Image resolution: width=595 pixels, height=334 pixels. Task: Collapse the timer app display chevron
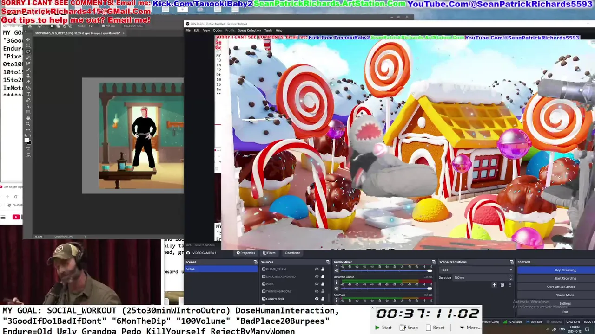pyautogui.click(x=372, y=308)
